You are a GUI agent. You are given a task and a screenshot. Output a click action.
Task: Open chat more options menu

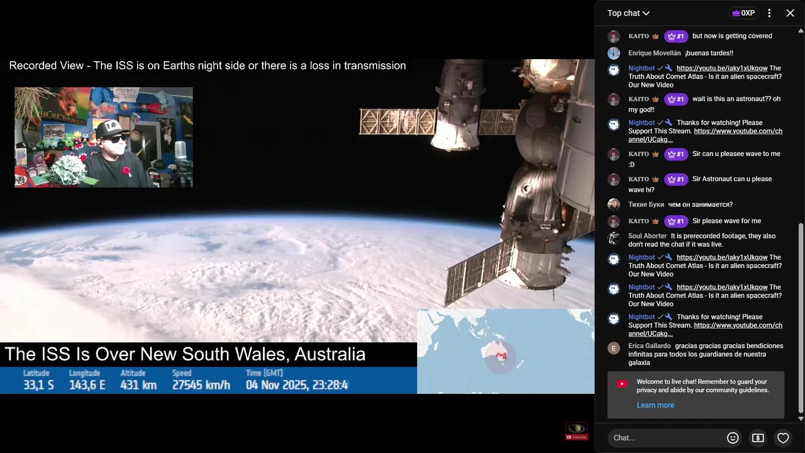769,13
